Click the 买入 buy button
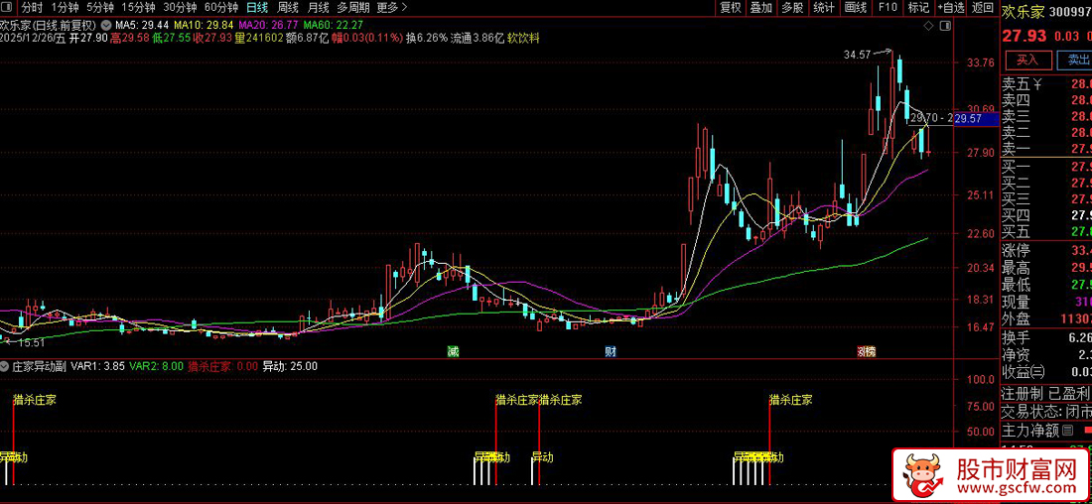The width and height of the screenshot is (1092, 504). pyautogui.click(x=1027, y=60)
